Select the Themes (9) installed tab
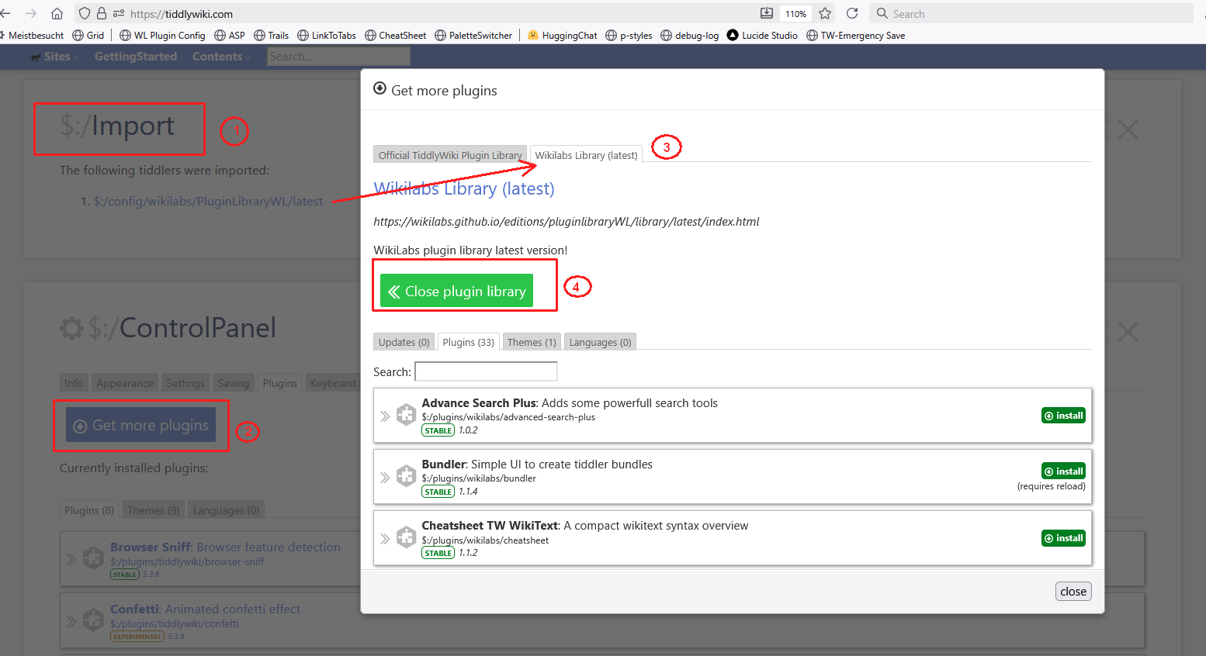 (x=153, y=510)
